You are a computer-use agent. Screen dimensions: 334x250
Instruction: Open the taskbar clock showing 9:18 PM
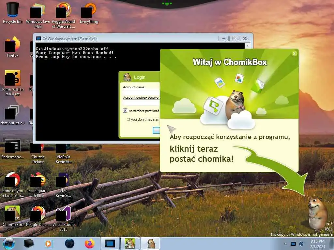click(317, 244)
